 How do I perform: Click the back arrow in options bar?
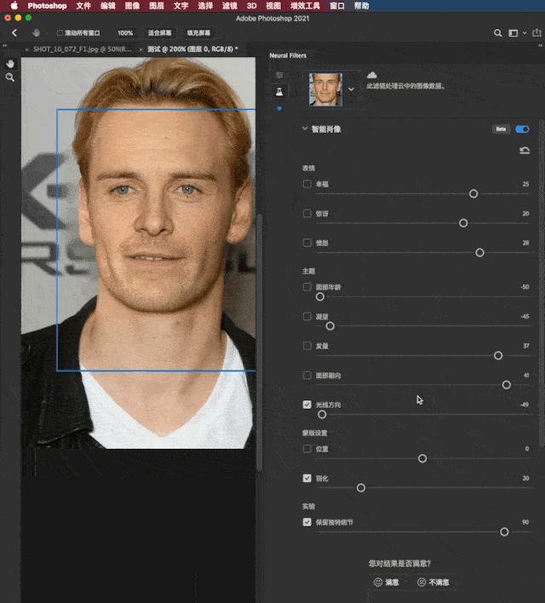(14, 32)
